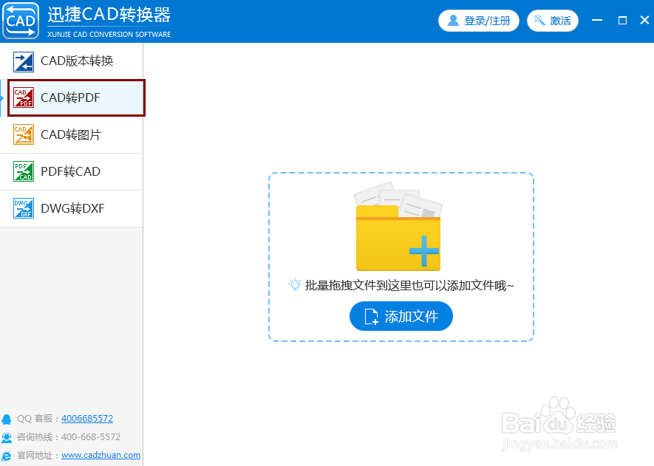Open website link www.cadzhuan.com
The width and height of the screenshot is (654, 466).
101,455
